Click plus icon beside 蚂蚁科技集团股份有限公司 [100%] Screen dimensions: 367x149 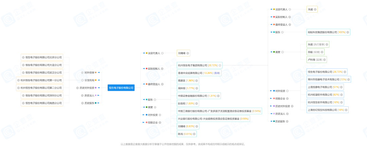coord(348,33)
